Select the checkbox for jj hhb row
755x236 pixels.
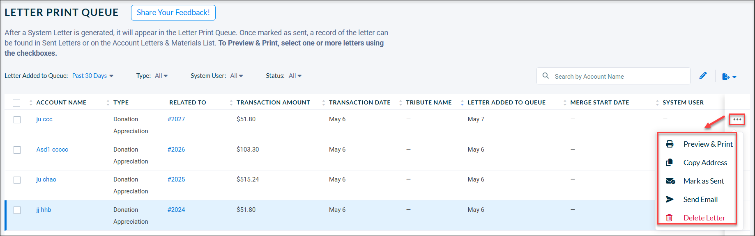[x=17, y=210]
